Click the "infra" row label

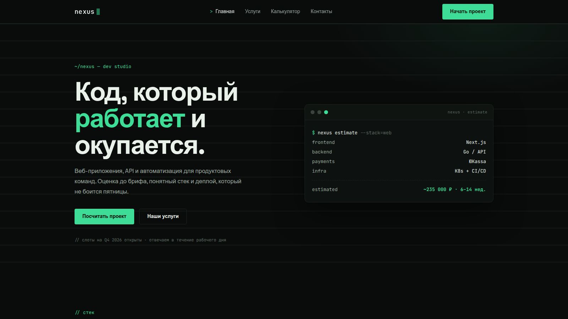click(319, 171)
